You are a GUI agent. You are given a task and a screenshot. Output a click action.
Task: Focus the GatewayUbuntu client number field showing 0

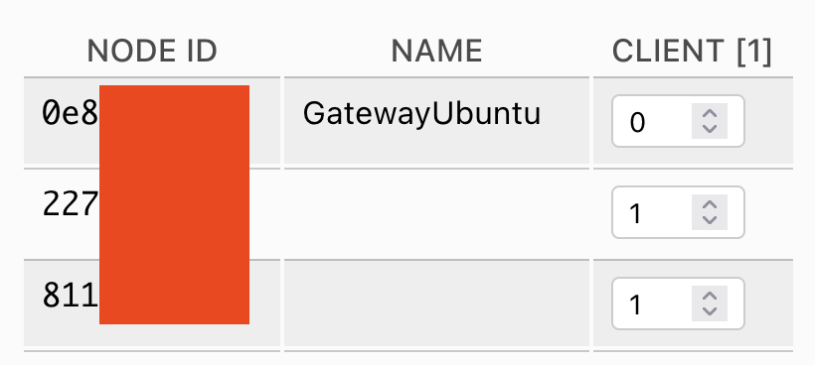(678, 121)
